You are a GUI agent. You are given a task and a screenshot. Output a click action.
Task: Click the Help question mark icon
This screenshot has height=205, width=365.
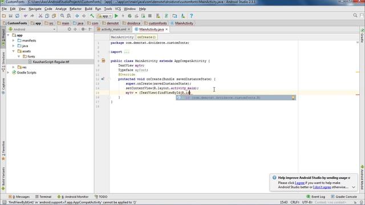(192, 16)
